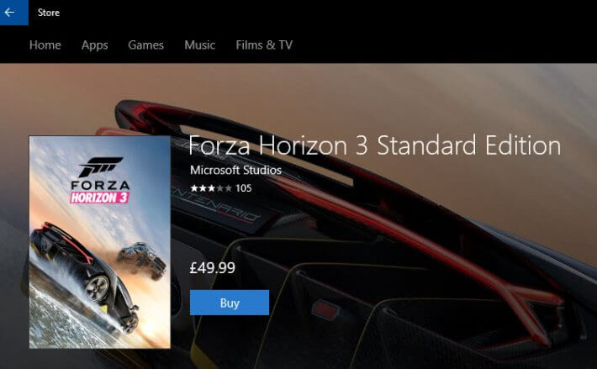Click the Store window title
Image resolution: width=597 pixels, height=369 pixels.
click(x=49, y=13)
